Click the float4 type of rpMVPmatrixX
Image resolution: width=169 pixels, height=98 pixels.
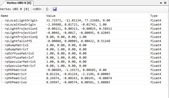pyautogui.click(x=156, y=70)
